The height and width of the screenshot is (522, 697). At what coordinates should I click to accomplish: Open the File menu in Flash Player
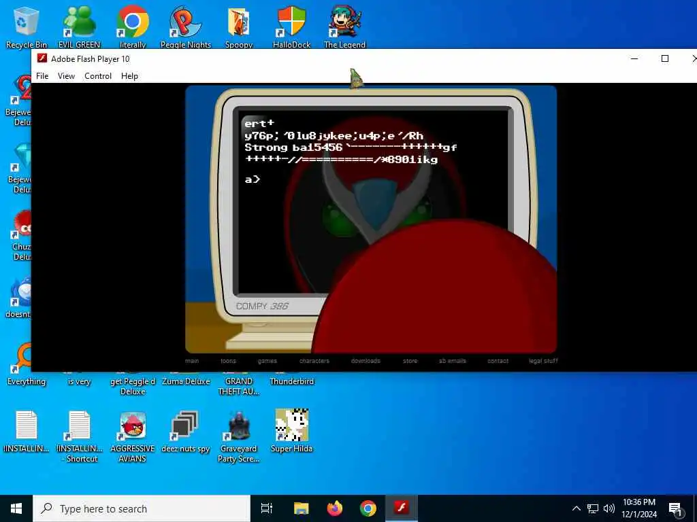click(x=42, y=76)
